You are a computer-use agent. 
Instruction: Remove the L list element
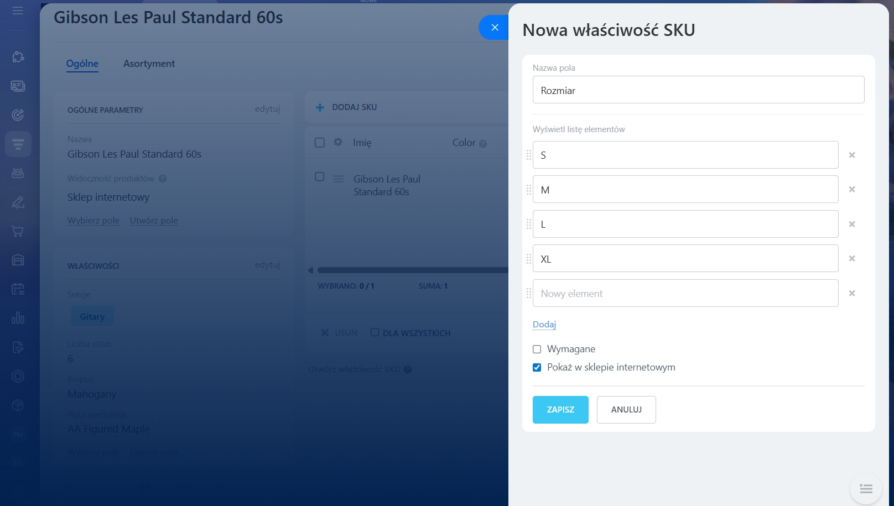852,224
